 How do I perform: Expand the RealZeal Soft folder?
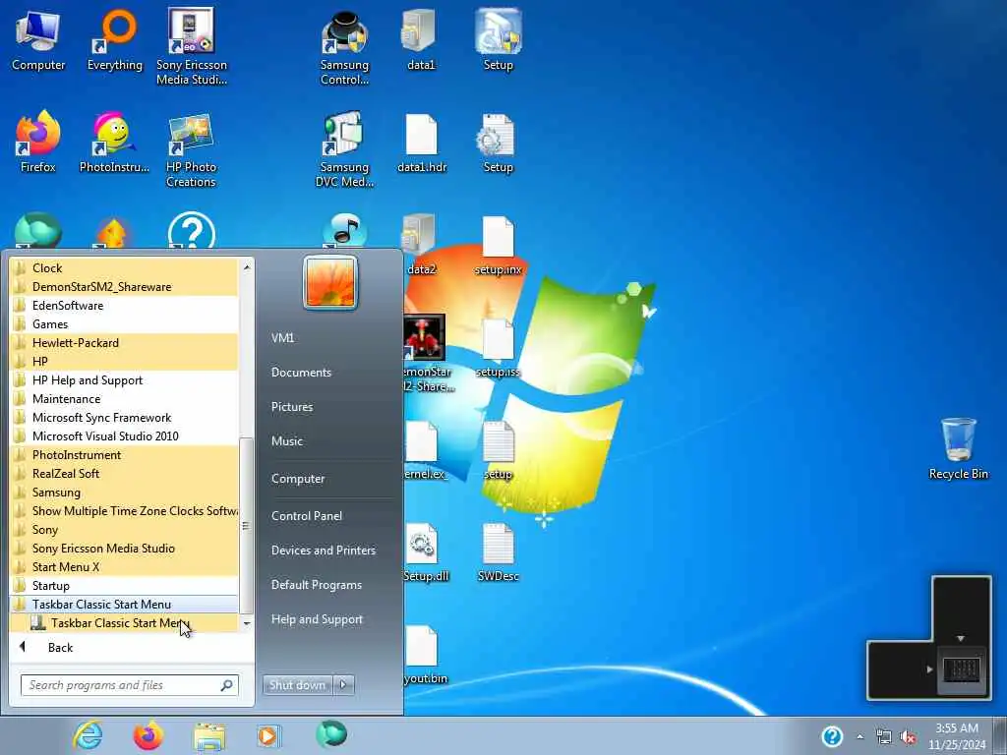tap(124, 473)
